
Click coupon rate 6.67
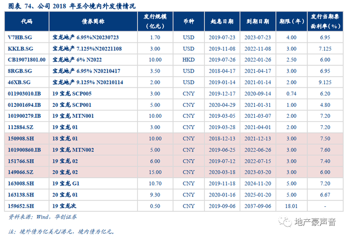tap(325, 194)
